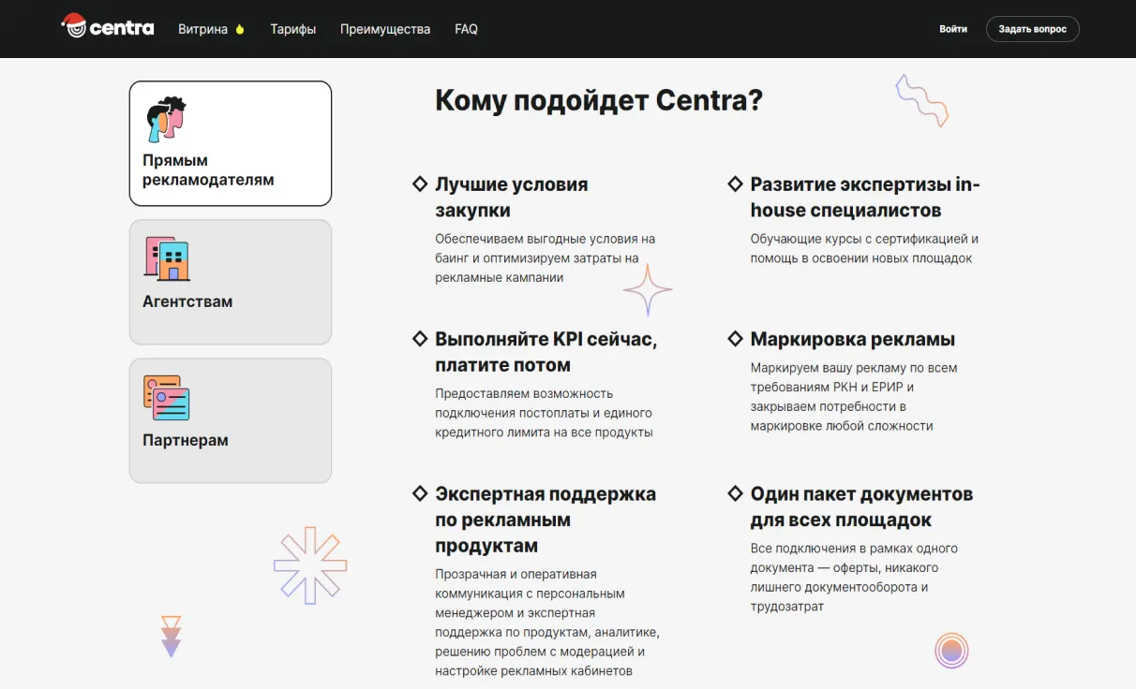Click the flame icon beside Витрина

[240, 29]
